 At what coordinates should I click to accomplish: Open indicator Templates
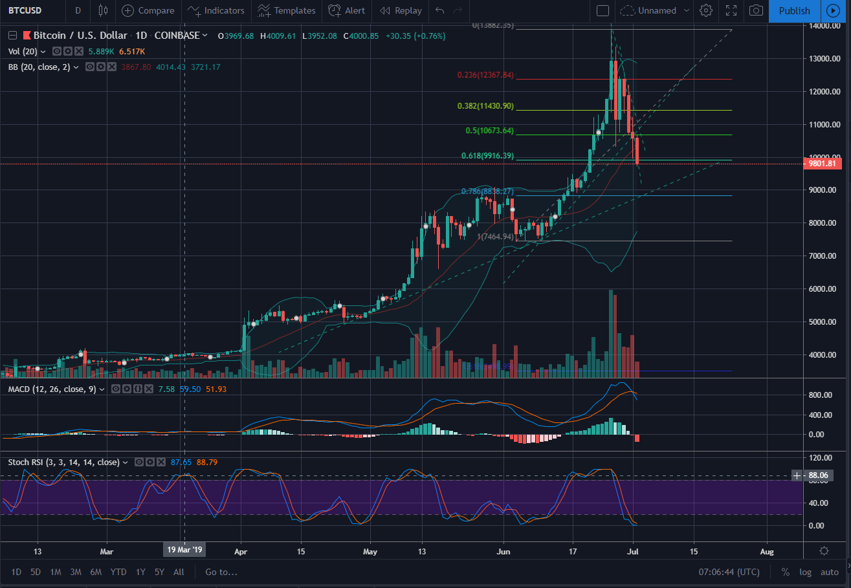(x=286, y=10)
